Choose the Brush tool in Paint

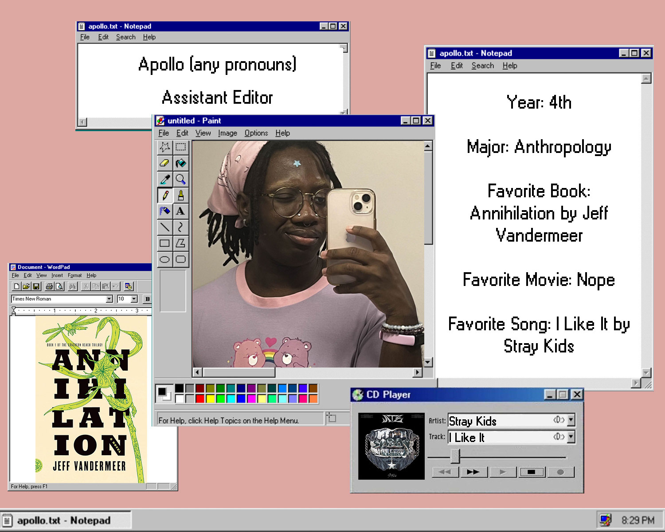point(180,195)
